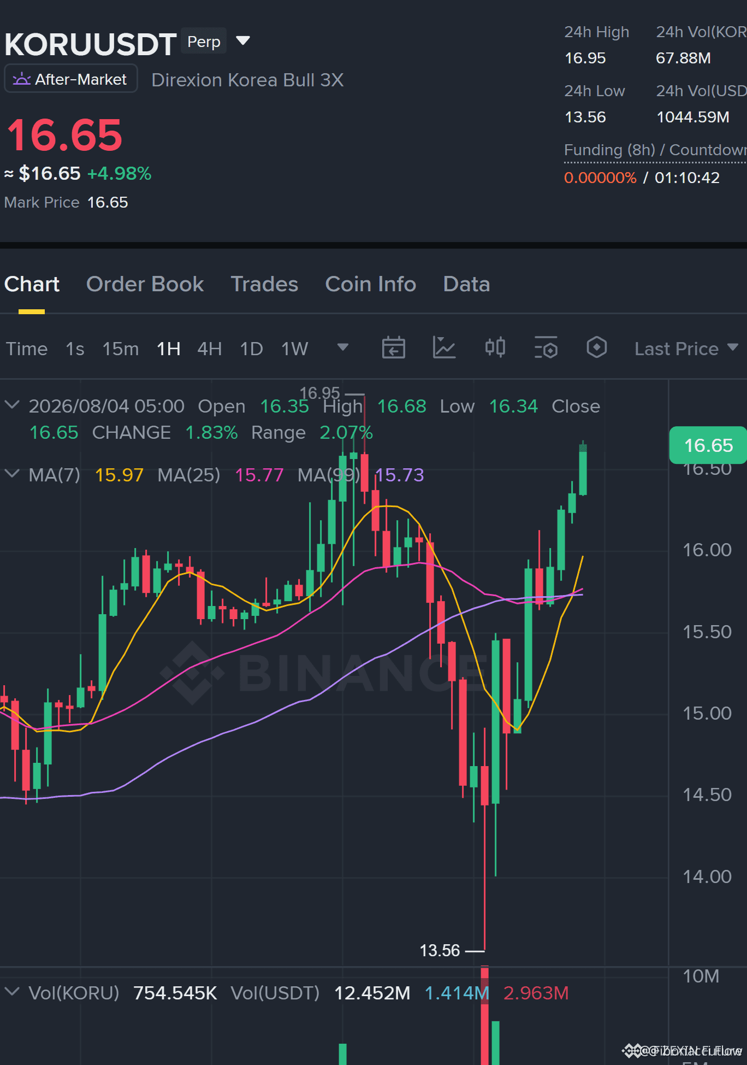Click the 13.56 low marker on chart
The height and width of the screenshot is (1065, 747).
click(440, 950)
